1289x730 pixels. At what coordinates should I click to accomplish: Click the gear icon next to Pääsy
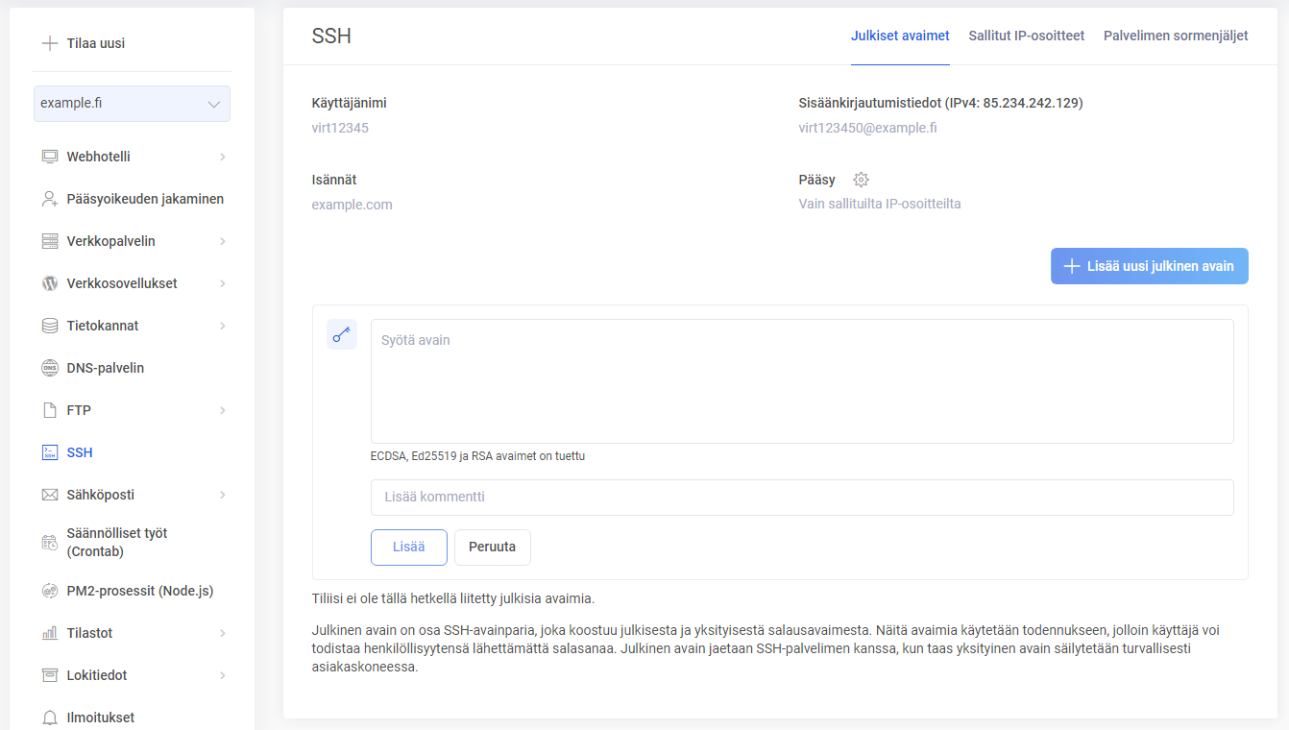click(x=861, y=180)
